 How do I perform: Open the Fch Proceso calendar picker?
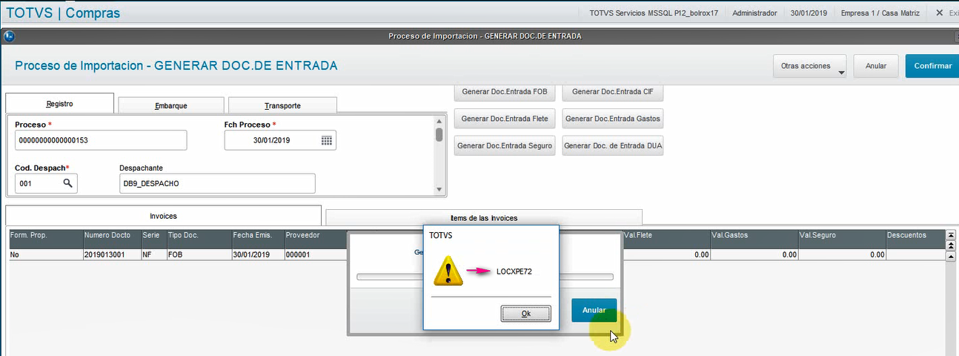point(327,140)
